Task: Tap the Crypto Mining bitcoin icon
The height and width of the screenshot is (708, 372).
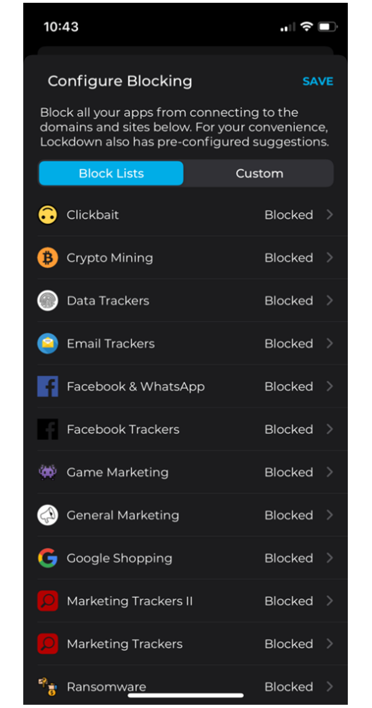Action: pos(47,258)
